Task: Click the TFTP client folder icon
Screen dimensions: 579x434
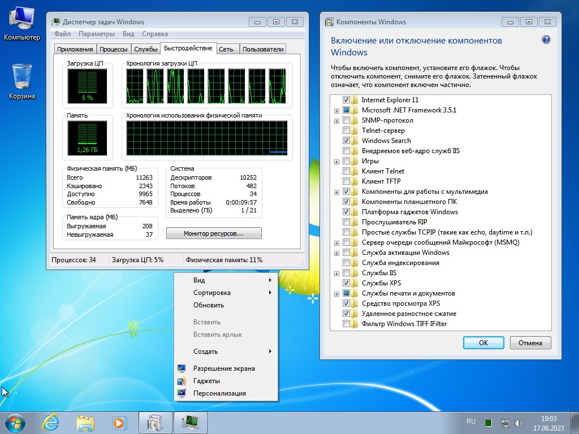Action: coord(355,181)
